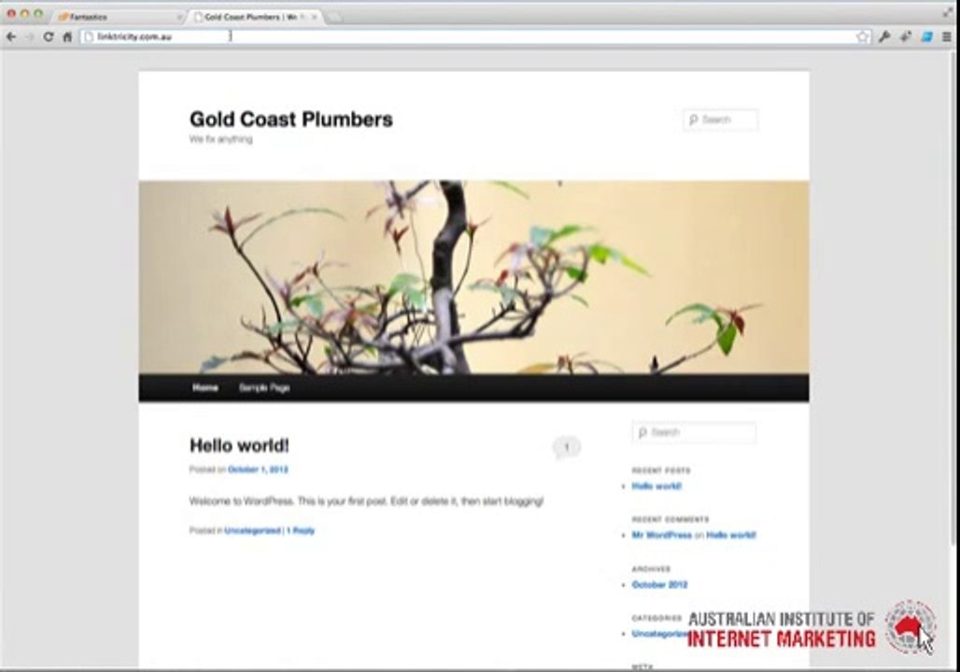Screen dimensions: 960x672
Task: Close the Gold Coast Plumbers tab
Action: point(315,17)
